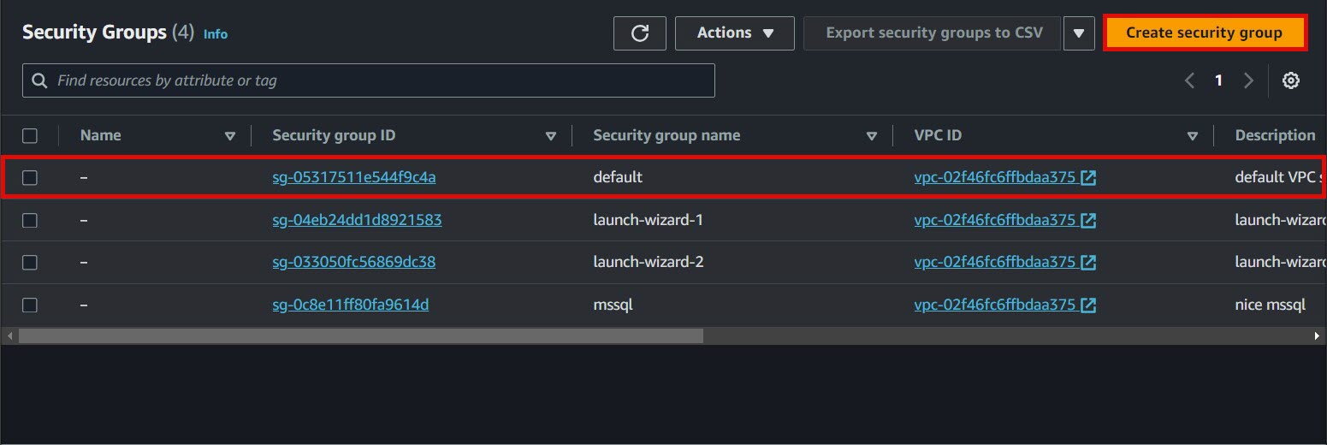Select the default security group checkbox
The width and height of the screenshot is (1327, 445).
click(30, 178)
